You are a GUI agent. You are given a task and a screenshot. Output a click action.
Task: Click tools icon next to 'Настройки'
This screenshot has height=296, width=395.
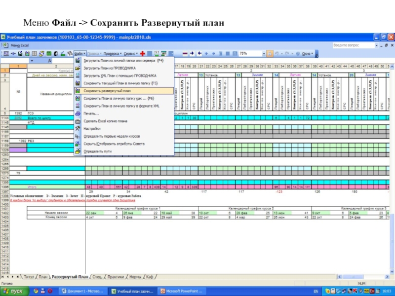click(x=78, y=128)
